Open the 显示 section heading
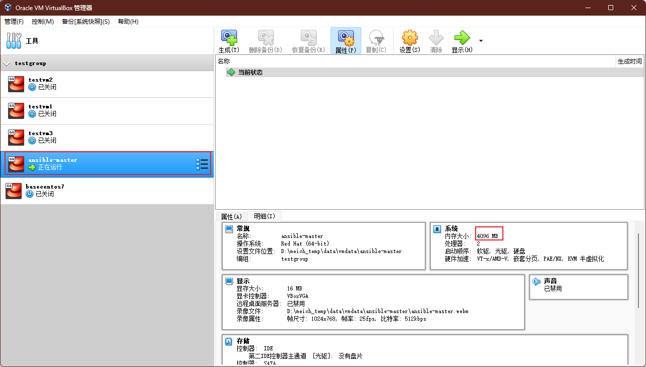 click(x=243, y=281)
